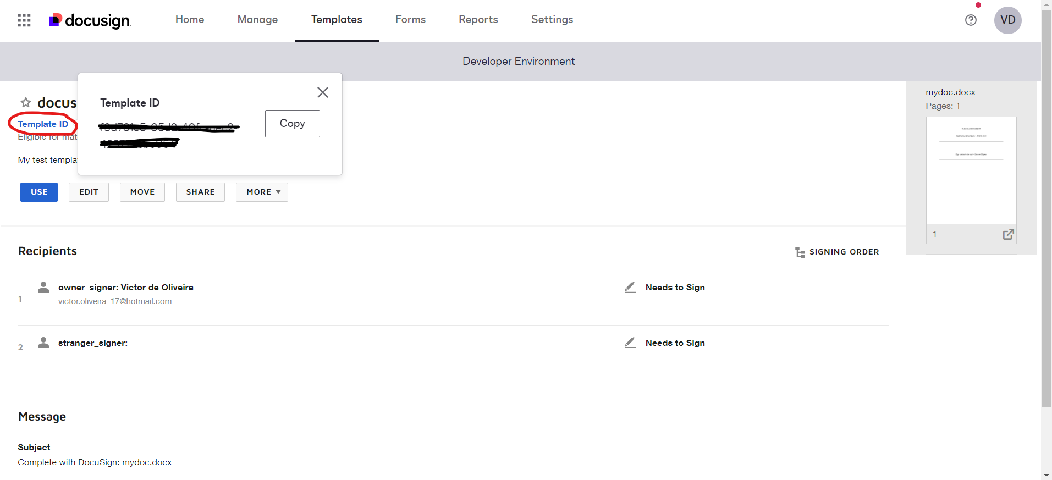Go to the Home tab
The height and width of the screenshot is (480, 1052).
(x=190, y=20)
